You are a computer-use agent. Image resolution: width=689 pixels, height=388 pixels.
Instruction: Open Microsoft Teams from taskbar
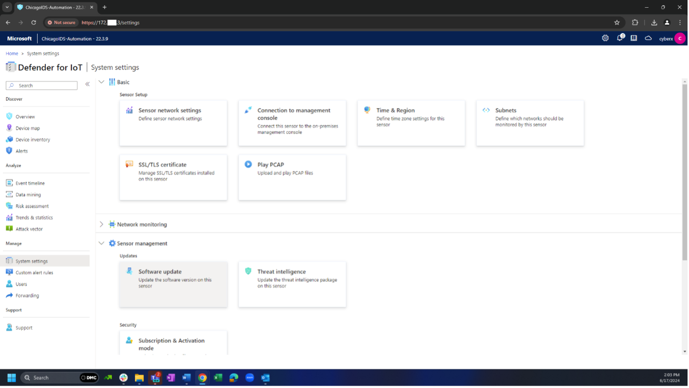155,378
